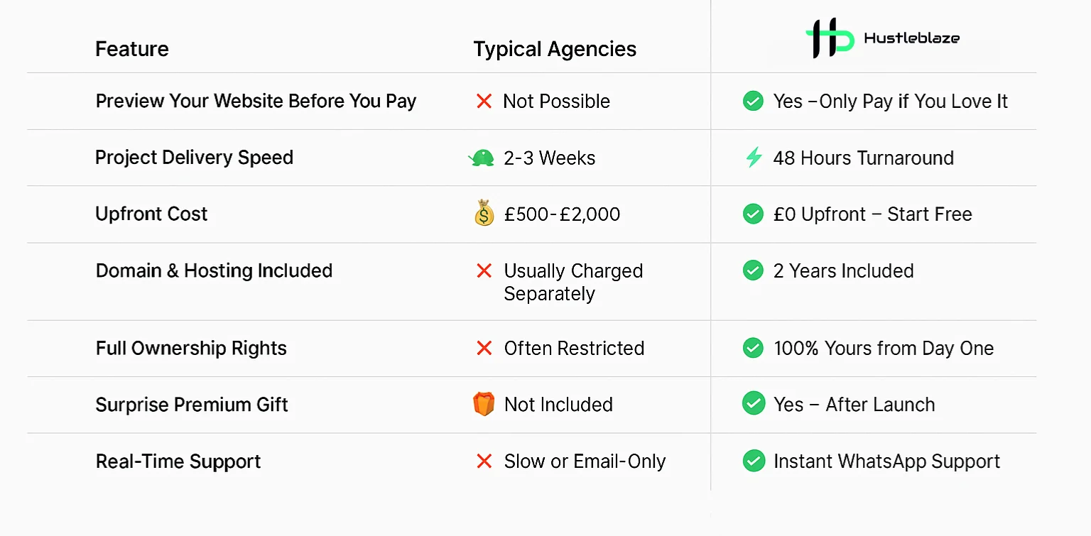
Task: Click green check beside 2 Years Included
Action: pyautogui.click(x=753, y=270)
